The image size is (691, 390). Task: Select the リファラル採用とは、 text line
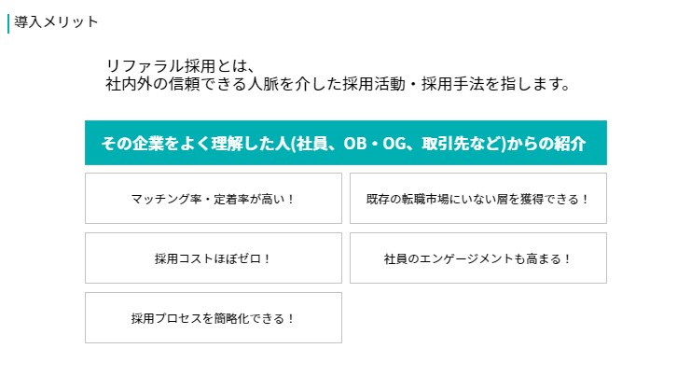pos(180,66)
